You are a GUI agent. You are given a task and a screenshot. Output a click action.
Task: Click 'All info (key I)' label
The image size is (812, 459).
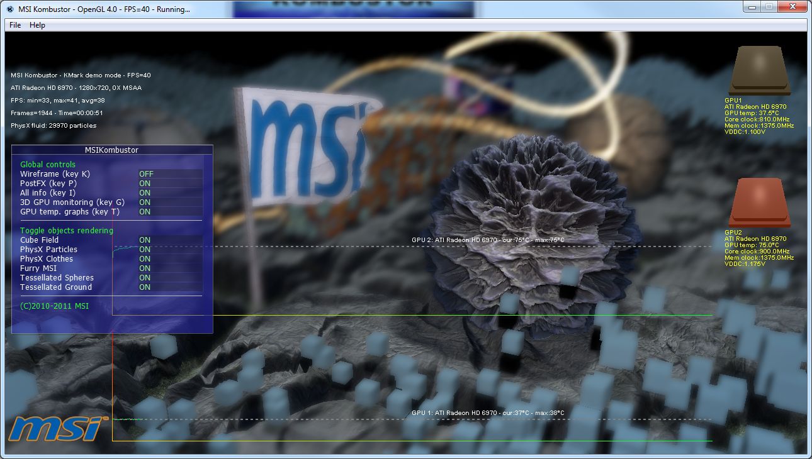click(x=48, y=193)
